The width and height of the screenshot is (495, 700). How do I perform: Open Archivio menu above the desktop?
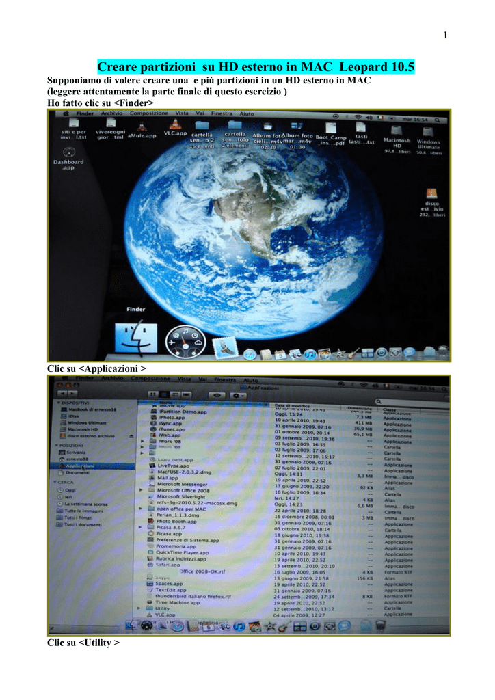pos(111,113)
